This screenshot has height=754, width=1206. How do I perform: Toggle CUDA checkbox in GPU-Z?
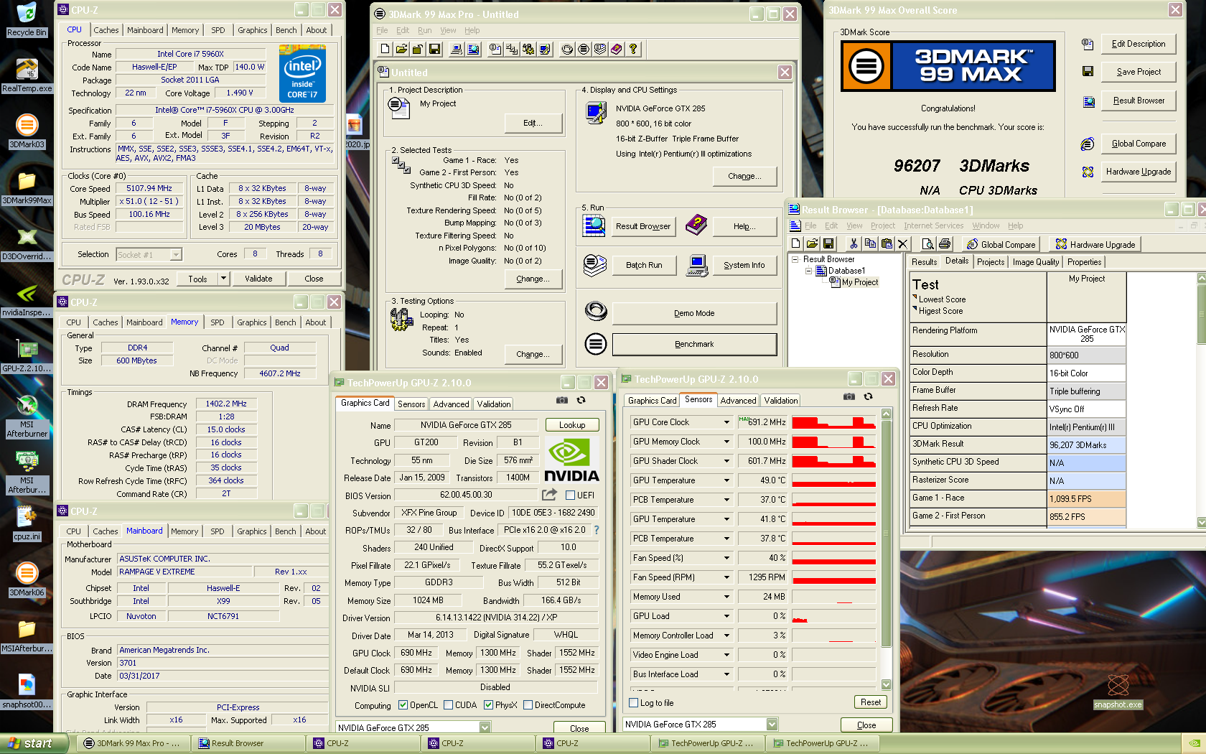pyautogui.click(x=448, y=705)
